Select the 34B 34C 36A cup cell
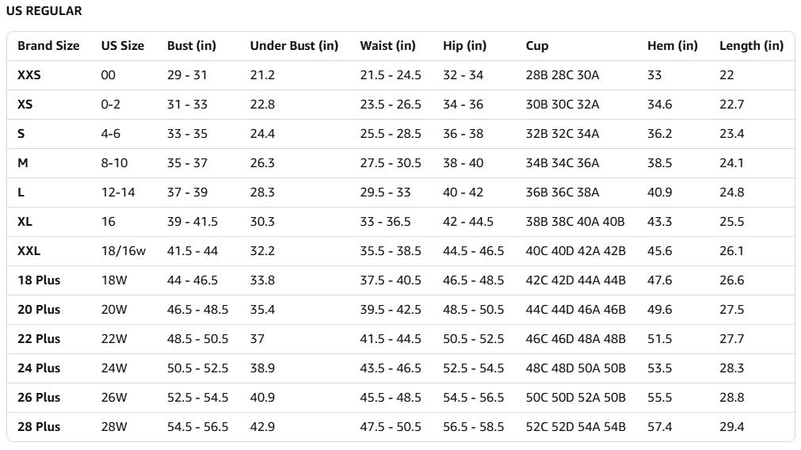Screen dimensions: 801x450 [563, 163]
